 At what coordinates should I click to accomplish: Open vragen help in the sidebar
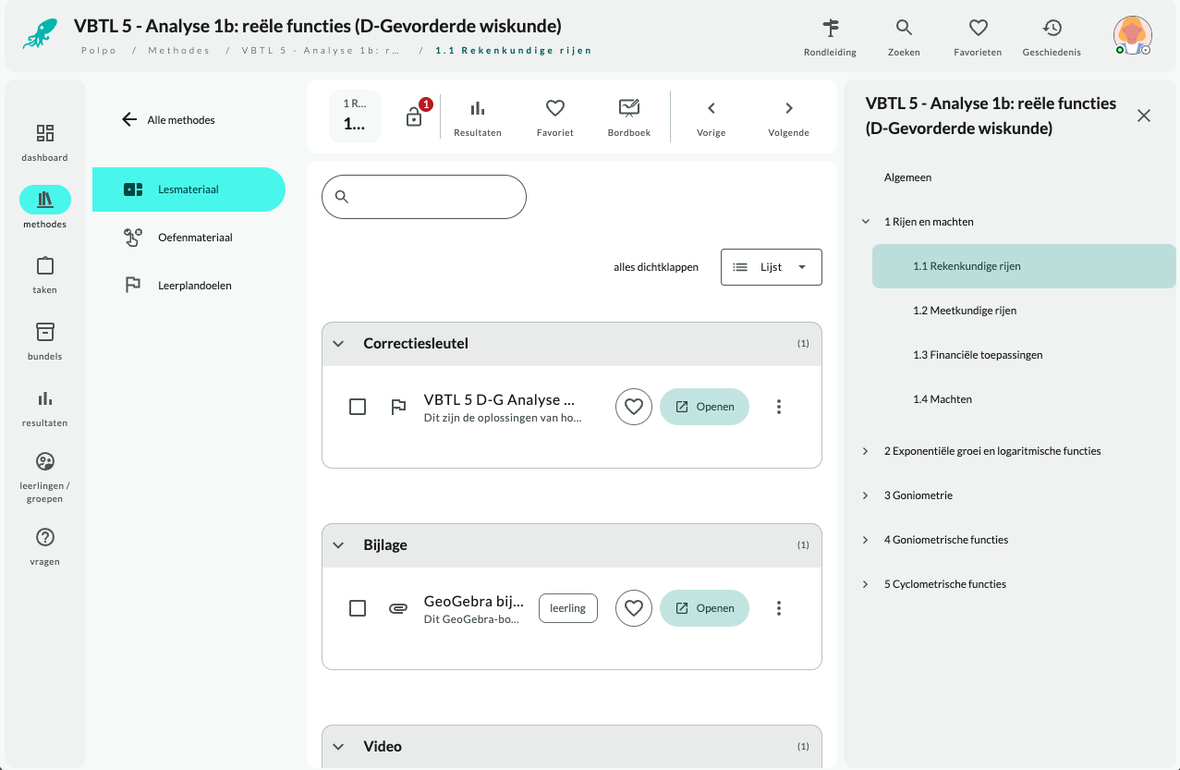point(45,545)
